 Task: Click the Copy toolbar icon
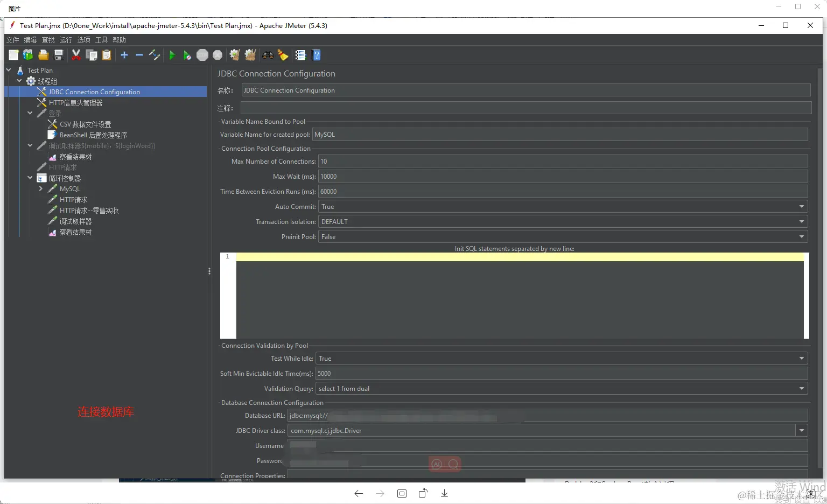(x=92, y=55)
